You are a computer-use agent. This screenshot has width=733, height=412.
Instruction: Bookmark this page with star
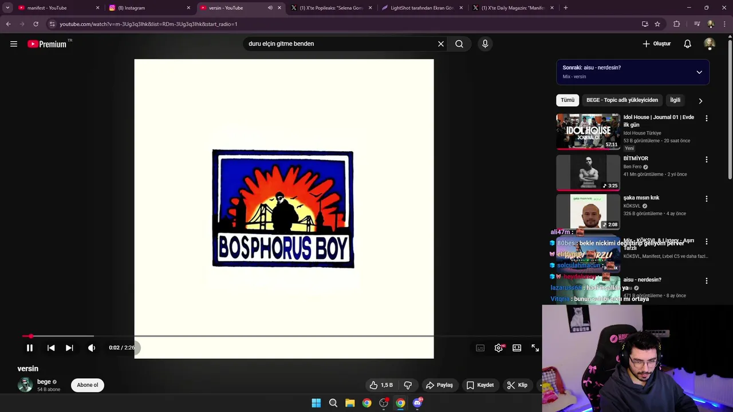point(657,24)
